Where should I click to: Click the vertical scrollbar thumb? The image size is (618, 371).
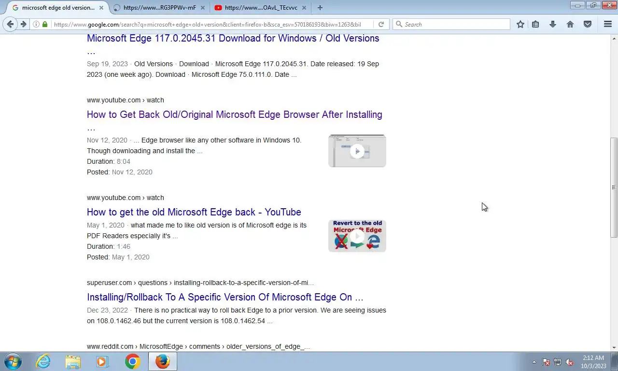(x=614, y=187)
